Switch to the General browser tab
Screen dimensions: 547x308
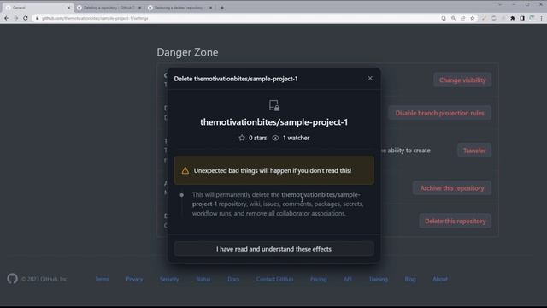click(37, 8)
